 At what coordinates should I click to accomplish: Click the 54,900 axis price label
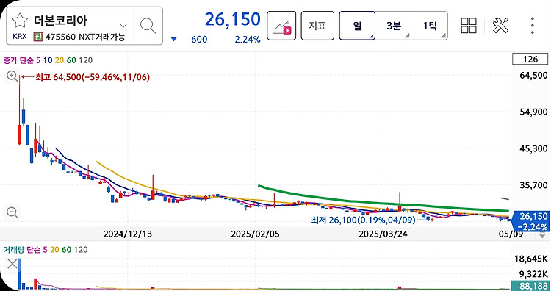(x=533, y=112)
